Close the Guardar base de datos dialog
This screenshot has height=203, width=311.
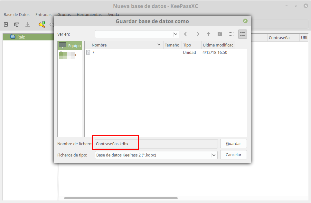(x=245, y=21)
